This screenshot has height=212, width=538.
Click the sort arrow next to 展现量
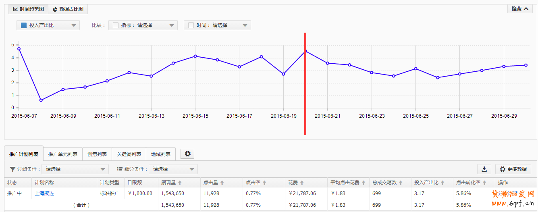pyautogui.click(x=180, y=183)
